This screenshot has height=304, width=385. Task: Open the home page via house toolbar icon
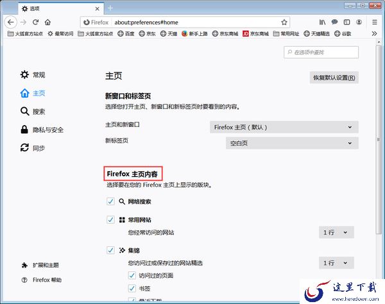[47, 22]
